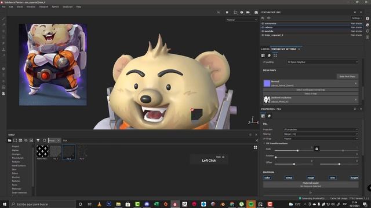This screenshot has height=208, width=371.
Task: Toggle the Scale lock icon
Action: point(317,148)
